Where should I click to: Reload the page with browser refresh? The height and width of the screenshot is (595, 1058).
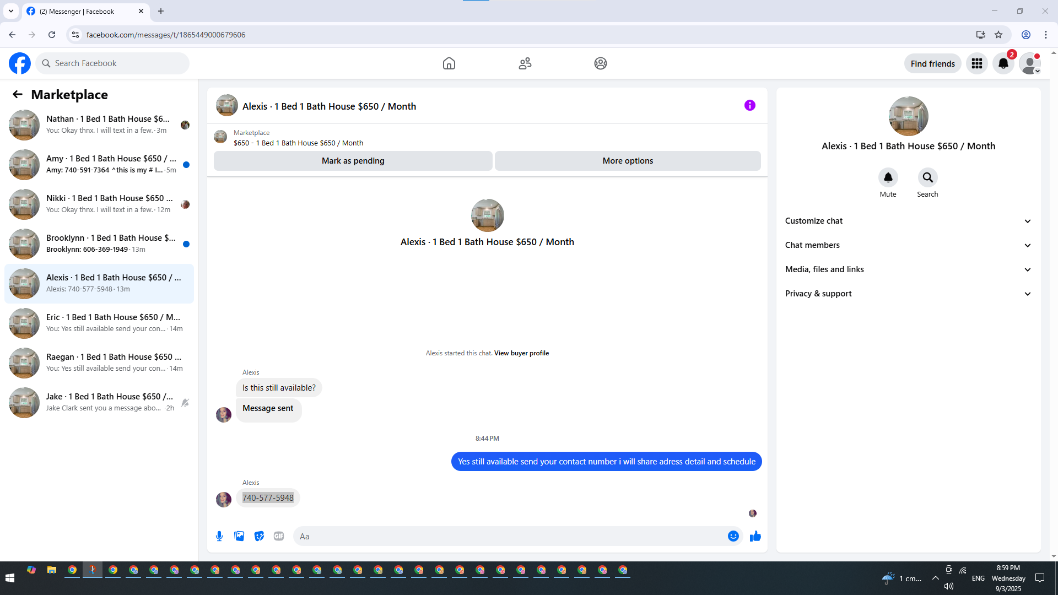[52, 35]
